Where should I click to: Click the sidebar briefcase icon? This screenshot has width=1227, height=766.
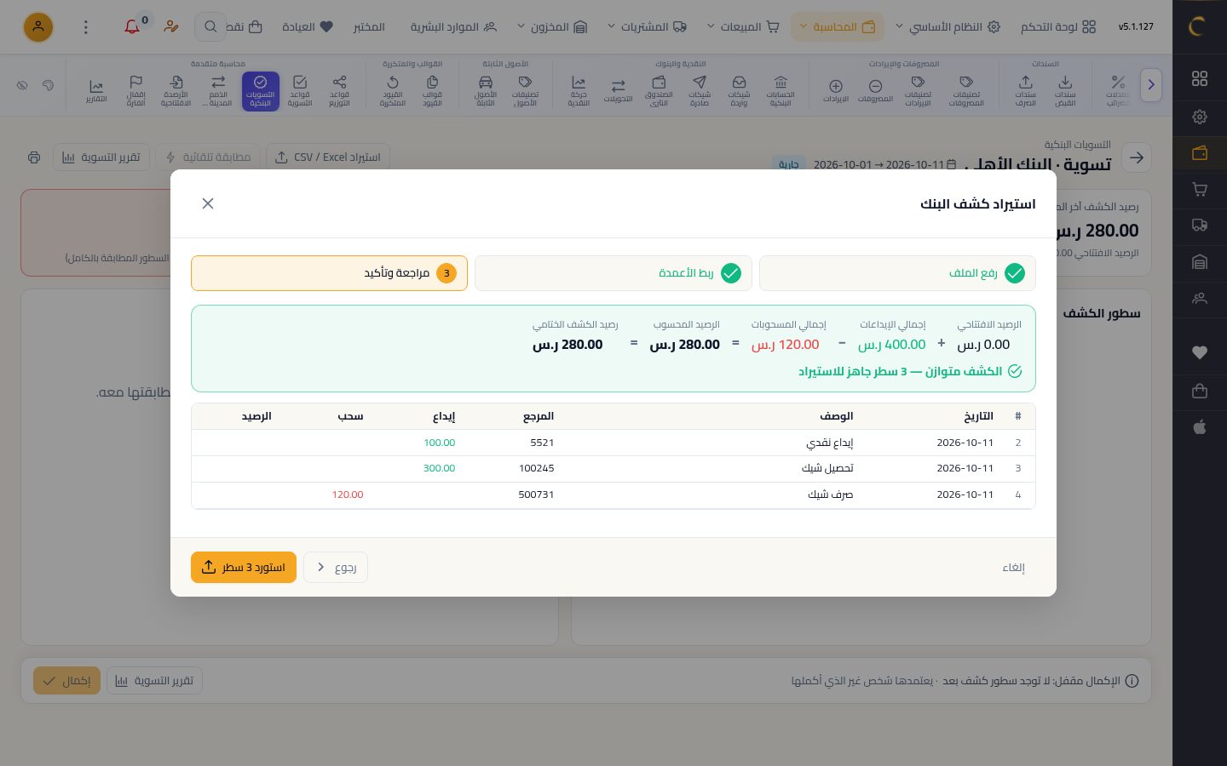1200,391
